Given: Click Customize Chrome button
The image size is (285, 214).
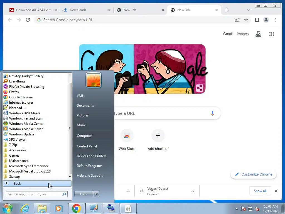Looking at the screenshot, I should click(254, 174).
